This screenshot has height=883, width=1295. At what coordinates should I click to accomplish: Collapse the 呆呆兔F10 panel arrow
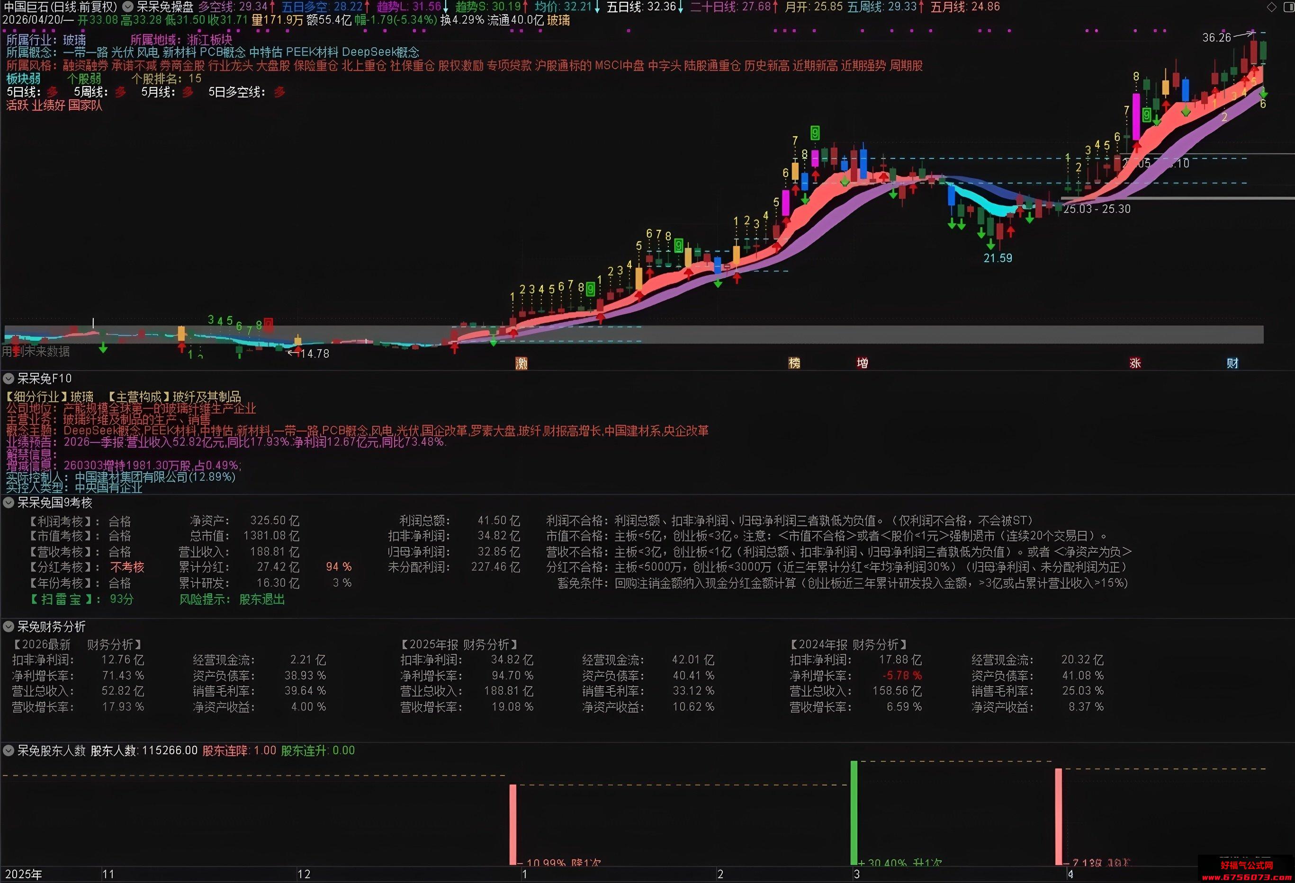click(x=9, y=379)
